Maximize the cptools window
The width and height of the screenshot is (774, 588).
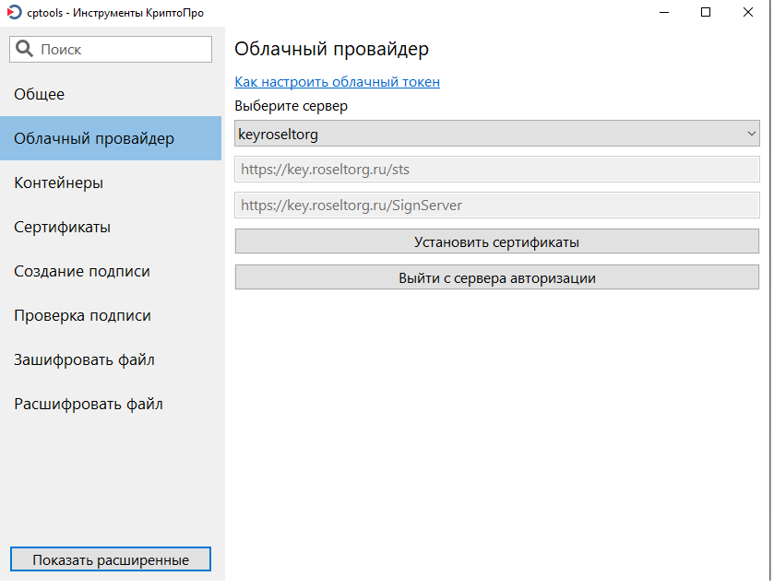(706, 12)
